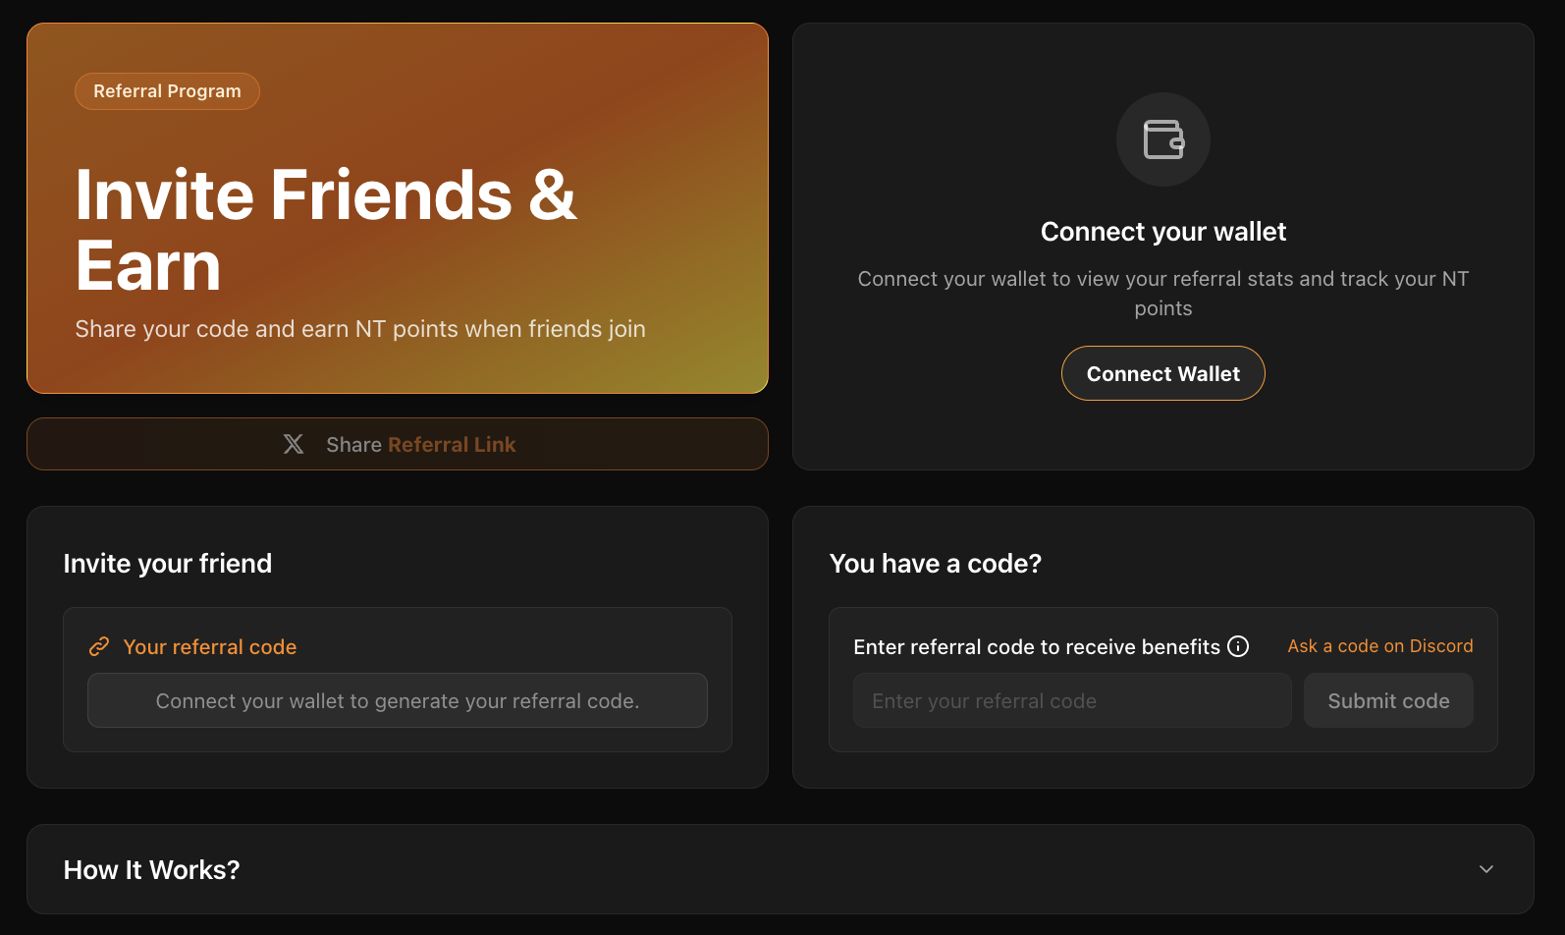Click the generate referral code box

[x=398, y=701]
